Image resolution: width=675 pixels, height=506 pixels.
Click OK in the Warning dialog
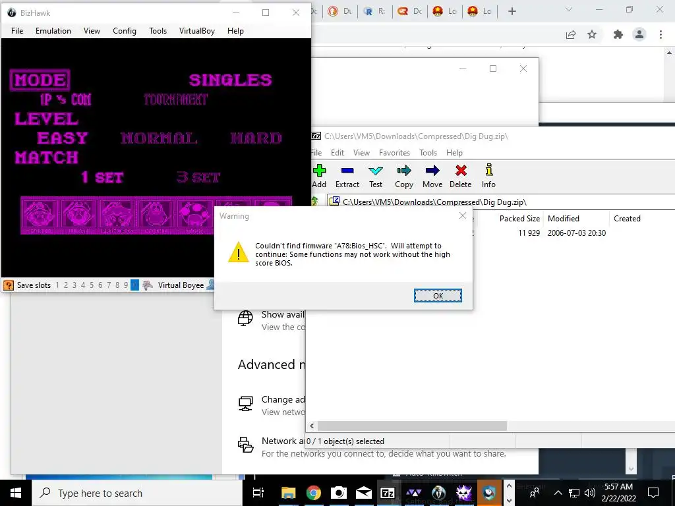(438, 296)
